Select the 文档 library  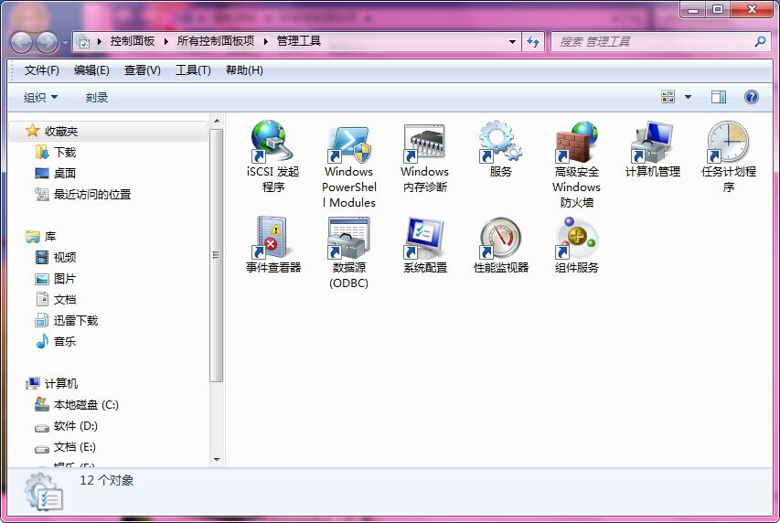point(56,300)
